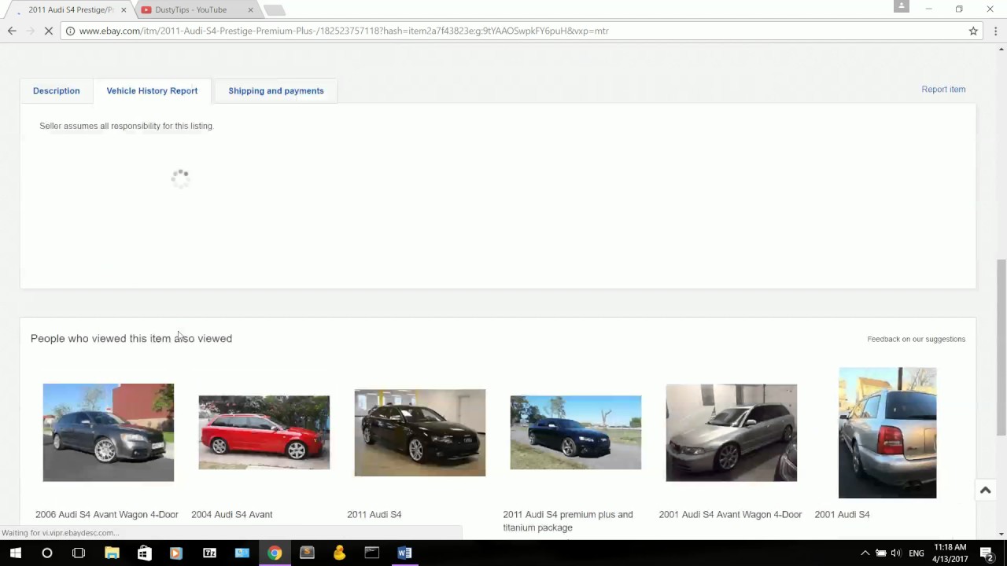Click the black 2011 Audi S4 showroom thumbnail
This screenshot has width=1007, height=566.
420,432
